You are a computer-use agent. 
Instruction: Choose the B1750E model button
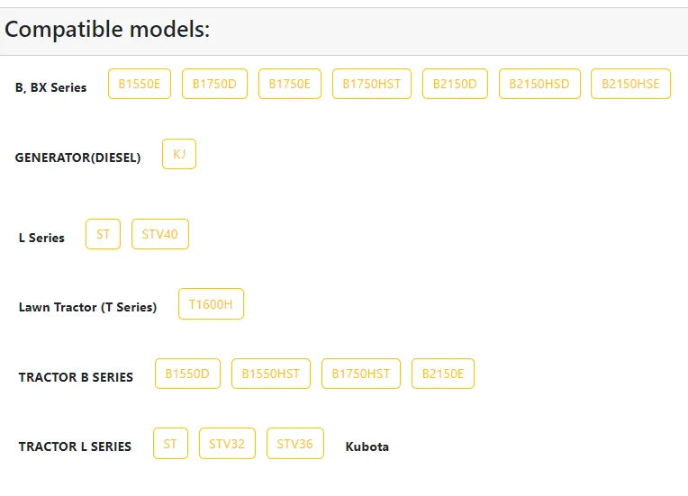coord(290,84)
